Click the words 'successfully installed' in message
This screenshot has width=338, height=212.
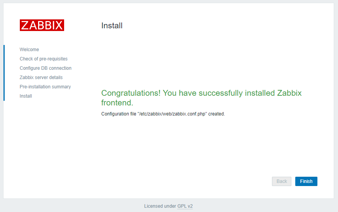pos(227,93)
